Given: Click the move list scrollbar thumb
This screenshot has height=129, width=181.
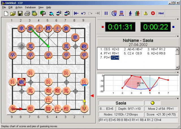Looking at the screenshot, I should [x=177, y=53].
